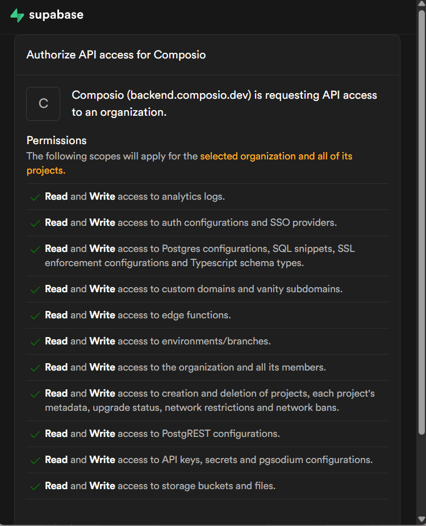Image resolution: width=426 pixels, height=526 pixels.
Task: Click checkmark beside environments/branches permission
Action: click(x=35, y=342)
